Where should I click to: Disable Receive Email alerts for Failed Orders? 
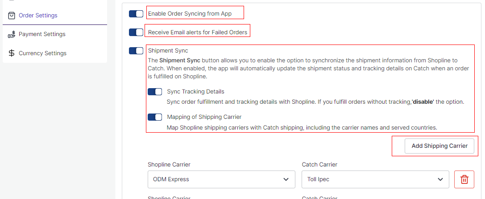coord(136,32)
